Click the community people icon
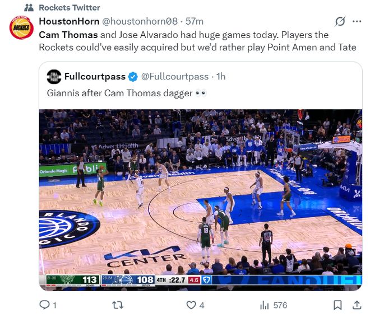 pyautogui.click(x=29, y=7)
